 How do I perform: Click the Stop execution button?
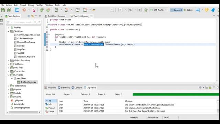pos(140,10)
